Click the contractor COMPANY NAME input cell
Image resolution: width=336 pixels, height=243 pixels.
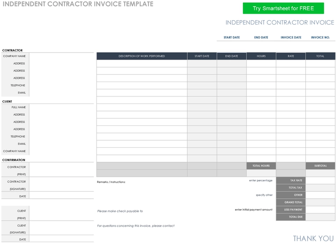pyautogui.click(x=61, y=56)
